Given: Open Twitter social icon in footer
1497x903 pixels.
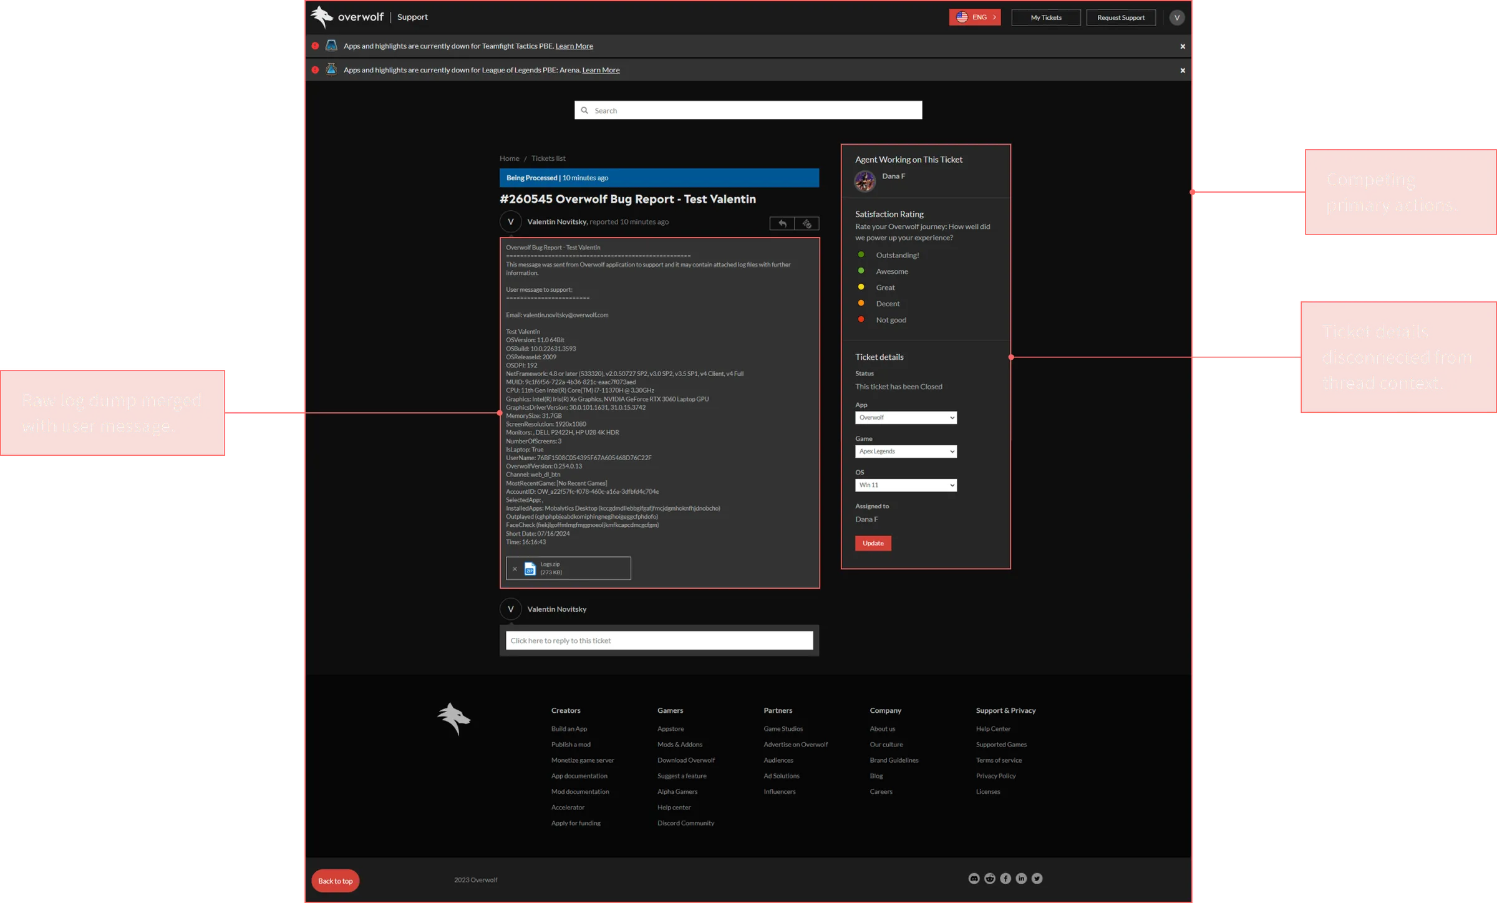Looking at the screenshot, I should (x=1037, y=878).
